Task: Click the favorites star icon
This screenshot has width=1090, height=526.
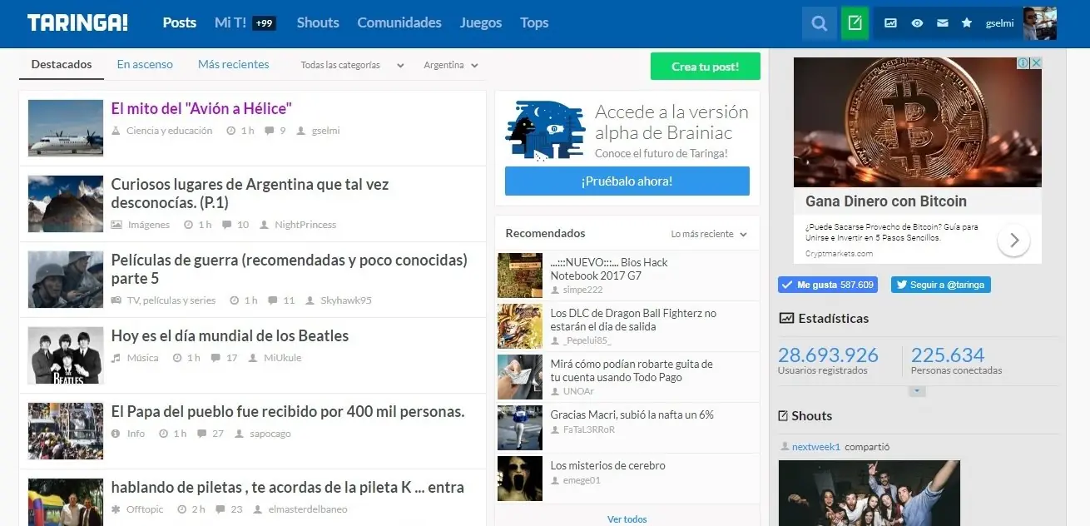Action: (967, 23)
